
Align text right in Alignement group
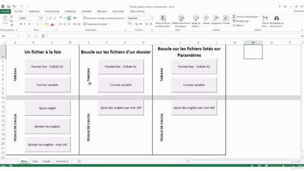[x=69, y=24]
